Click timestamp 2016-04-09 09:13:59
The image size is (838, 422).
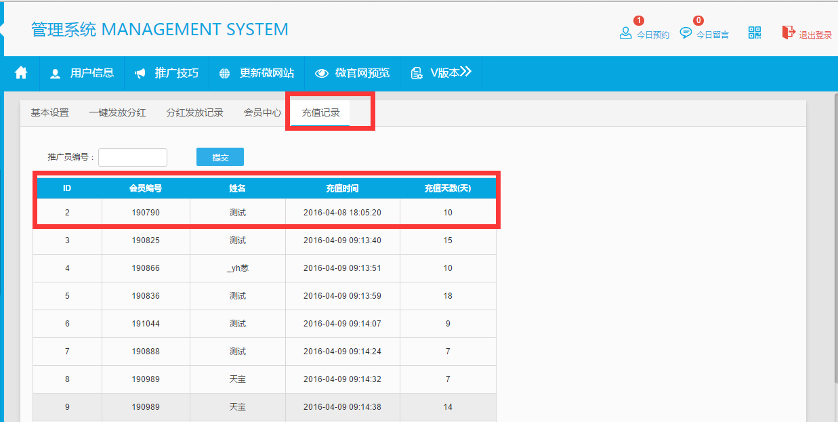[342, 296]
